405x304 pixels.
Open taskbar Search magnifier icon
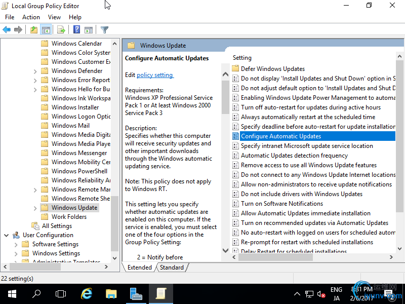pos(36,294)
